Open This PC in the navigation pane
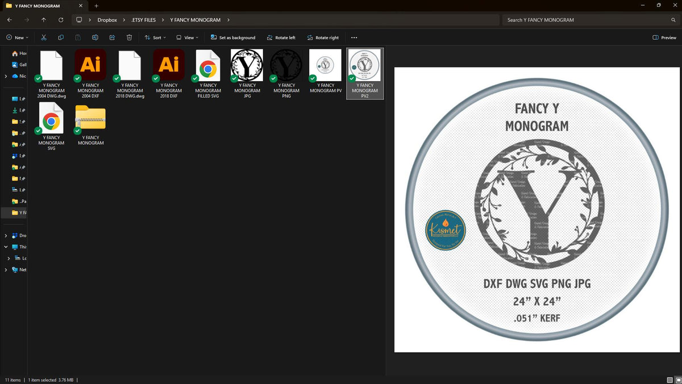 pos(19,247)
